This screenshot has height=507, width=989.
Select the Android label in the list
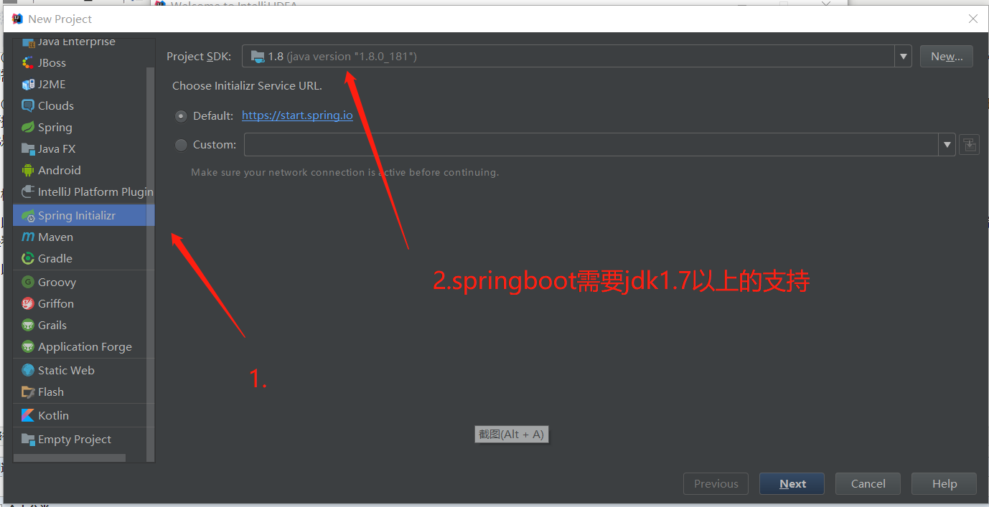(60, 171)
